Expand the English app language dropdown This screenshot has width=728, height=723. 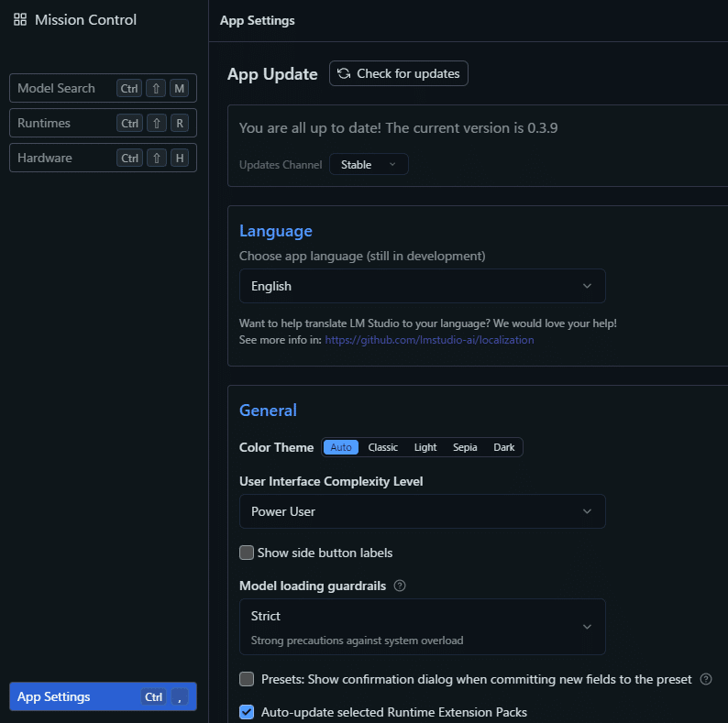tap(422, 286)
